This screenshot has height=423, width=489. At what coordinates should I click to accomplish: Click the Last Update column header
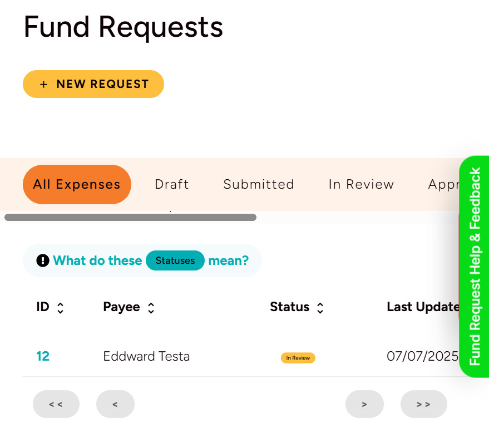coord(423,307)
